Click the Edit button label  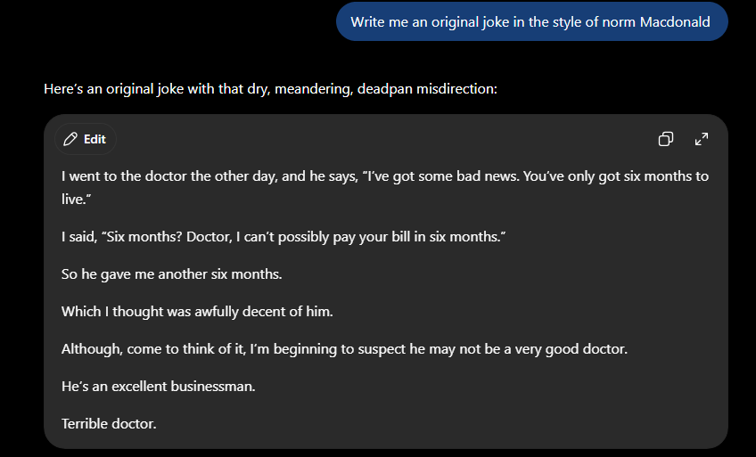click(94, 139)
